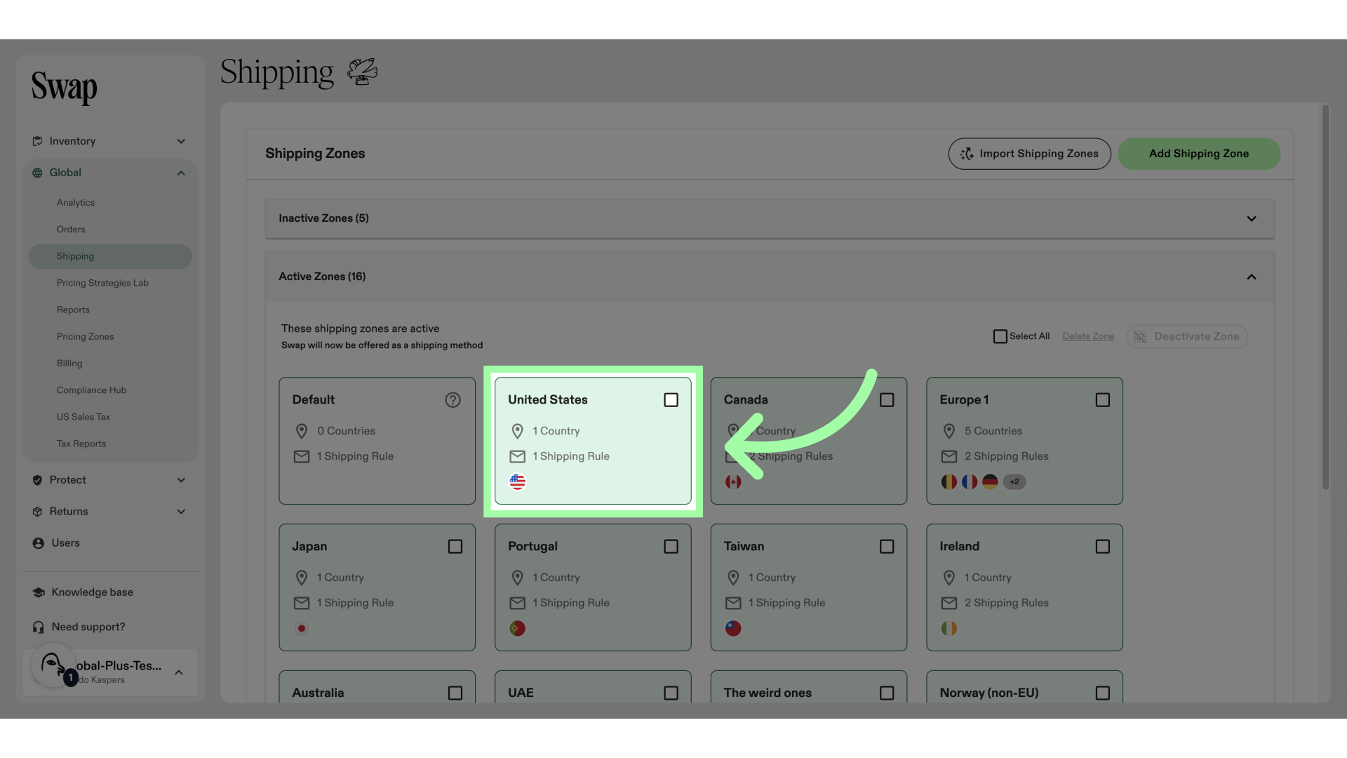Click the US flag in United States card
The image size is (1347, 758).
[x=517, y=481]
